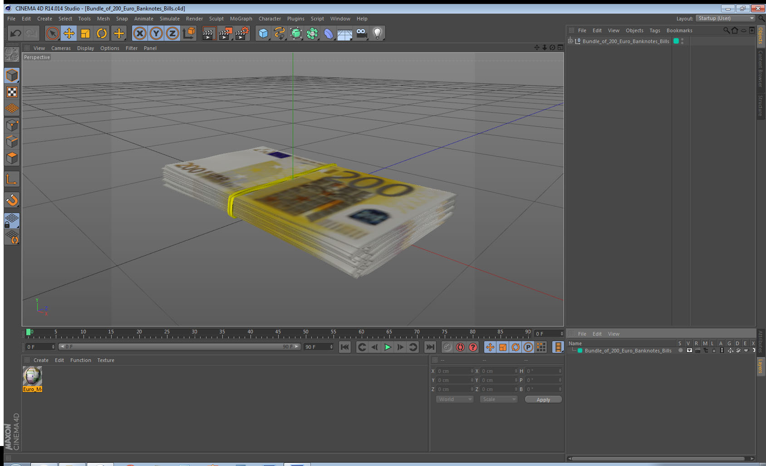Open the Layout Startup dropdown

tap(726, 18)
